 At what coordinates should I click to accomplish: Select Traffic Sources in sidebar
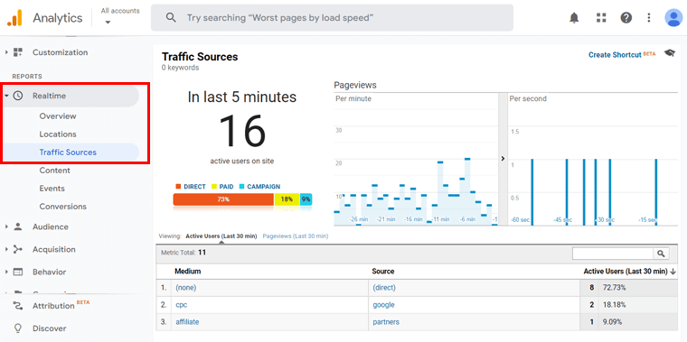pyautogui.click(x=68, y=153)
